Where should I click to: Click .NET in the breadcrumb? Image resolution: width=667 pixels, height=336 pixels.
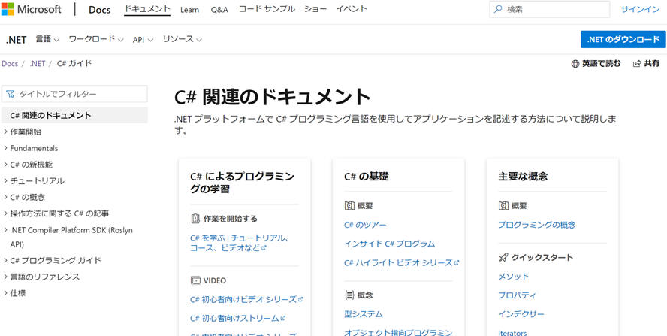[38, 64]
